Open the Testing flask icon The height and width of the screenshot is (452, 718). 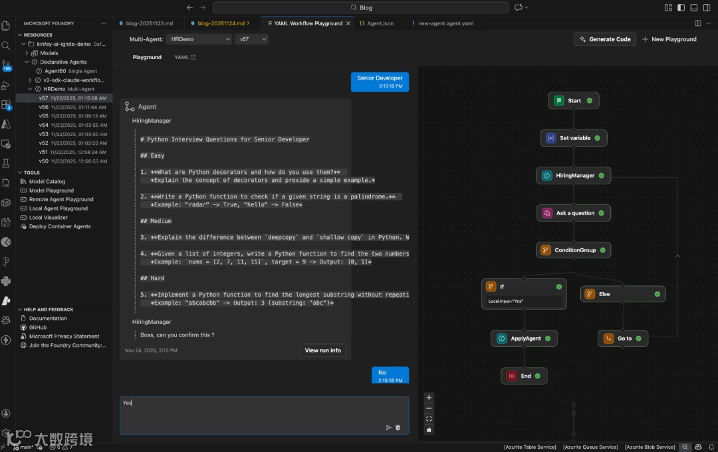click(6, 163)
